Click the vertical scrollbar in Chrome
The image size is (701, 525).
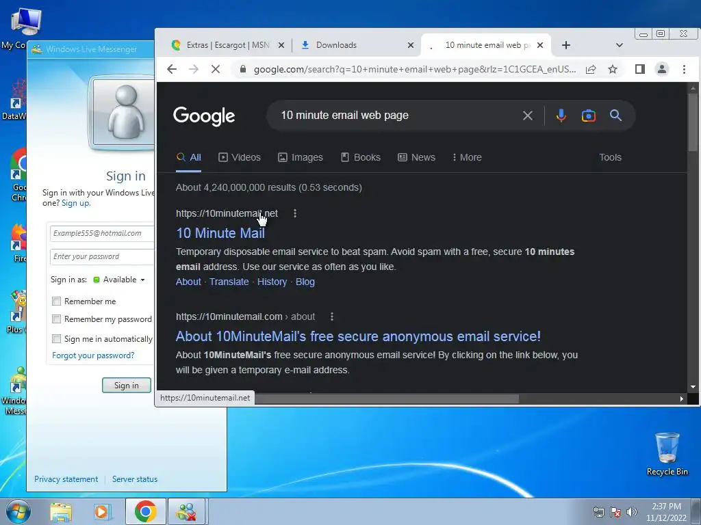pos(693,123)
